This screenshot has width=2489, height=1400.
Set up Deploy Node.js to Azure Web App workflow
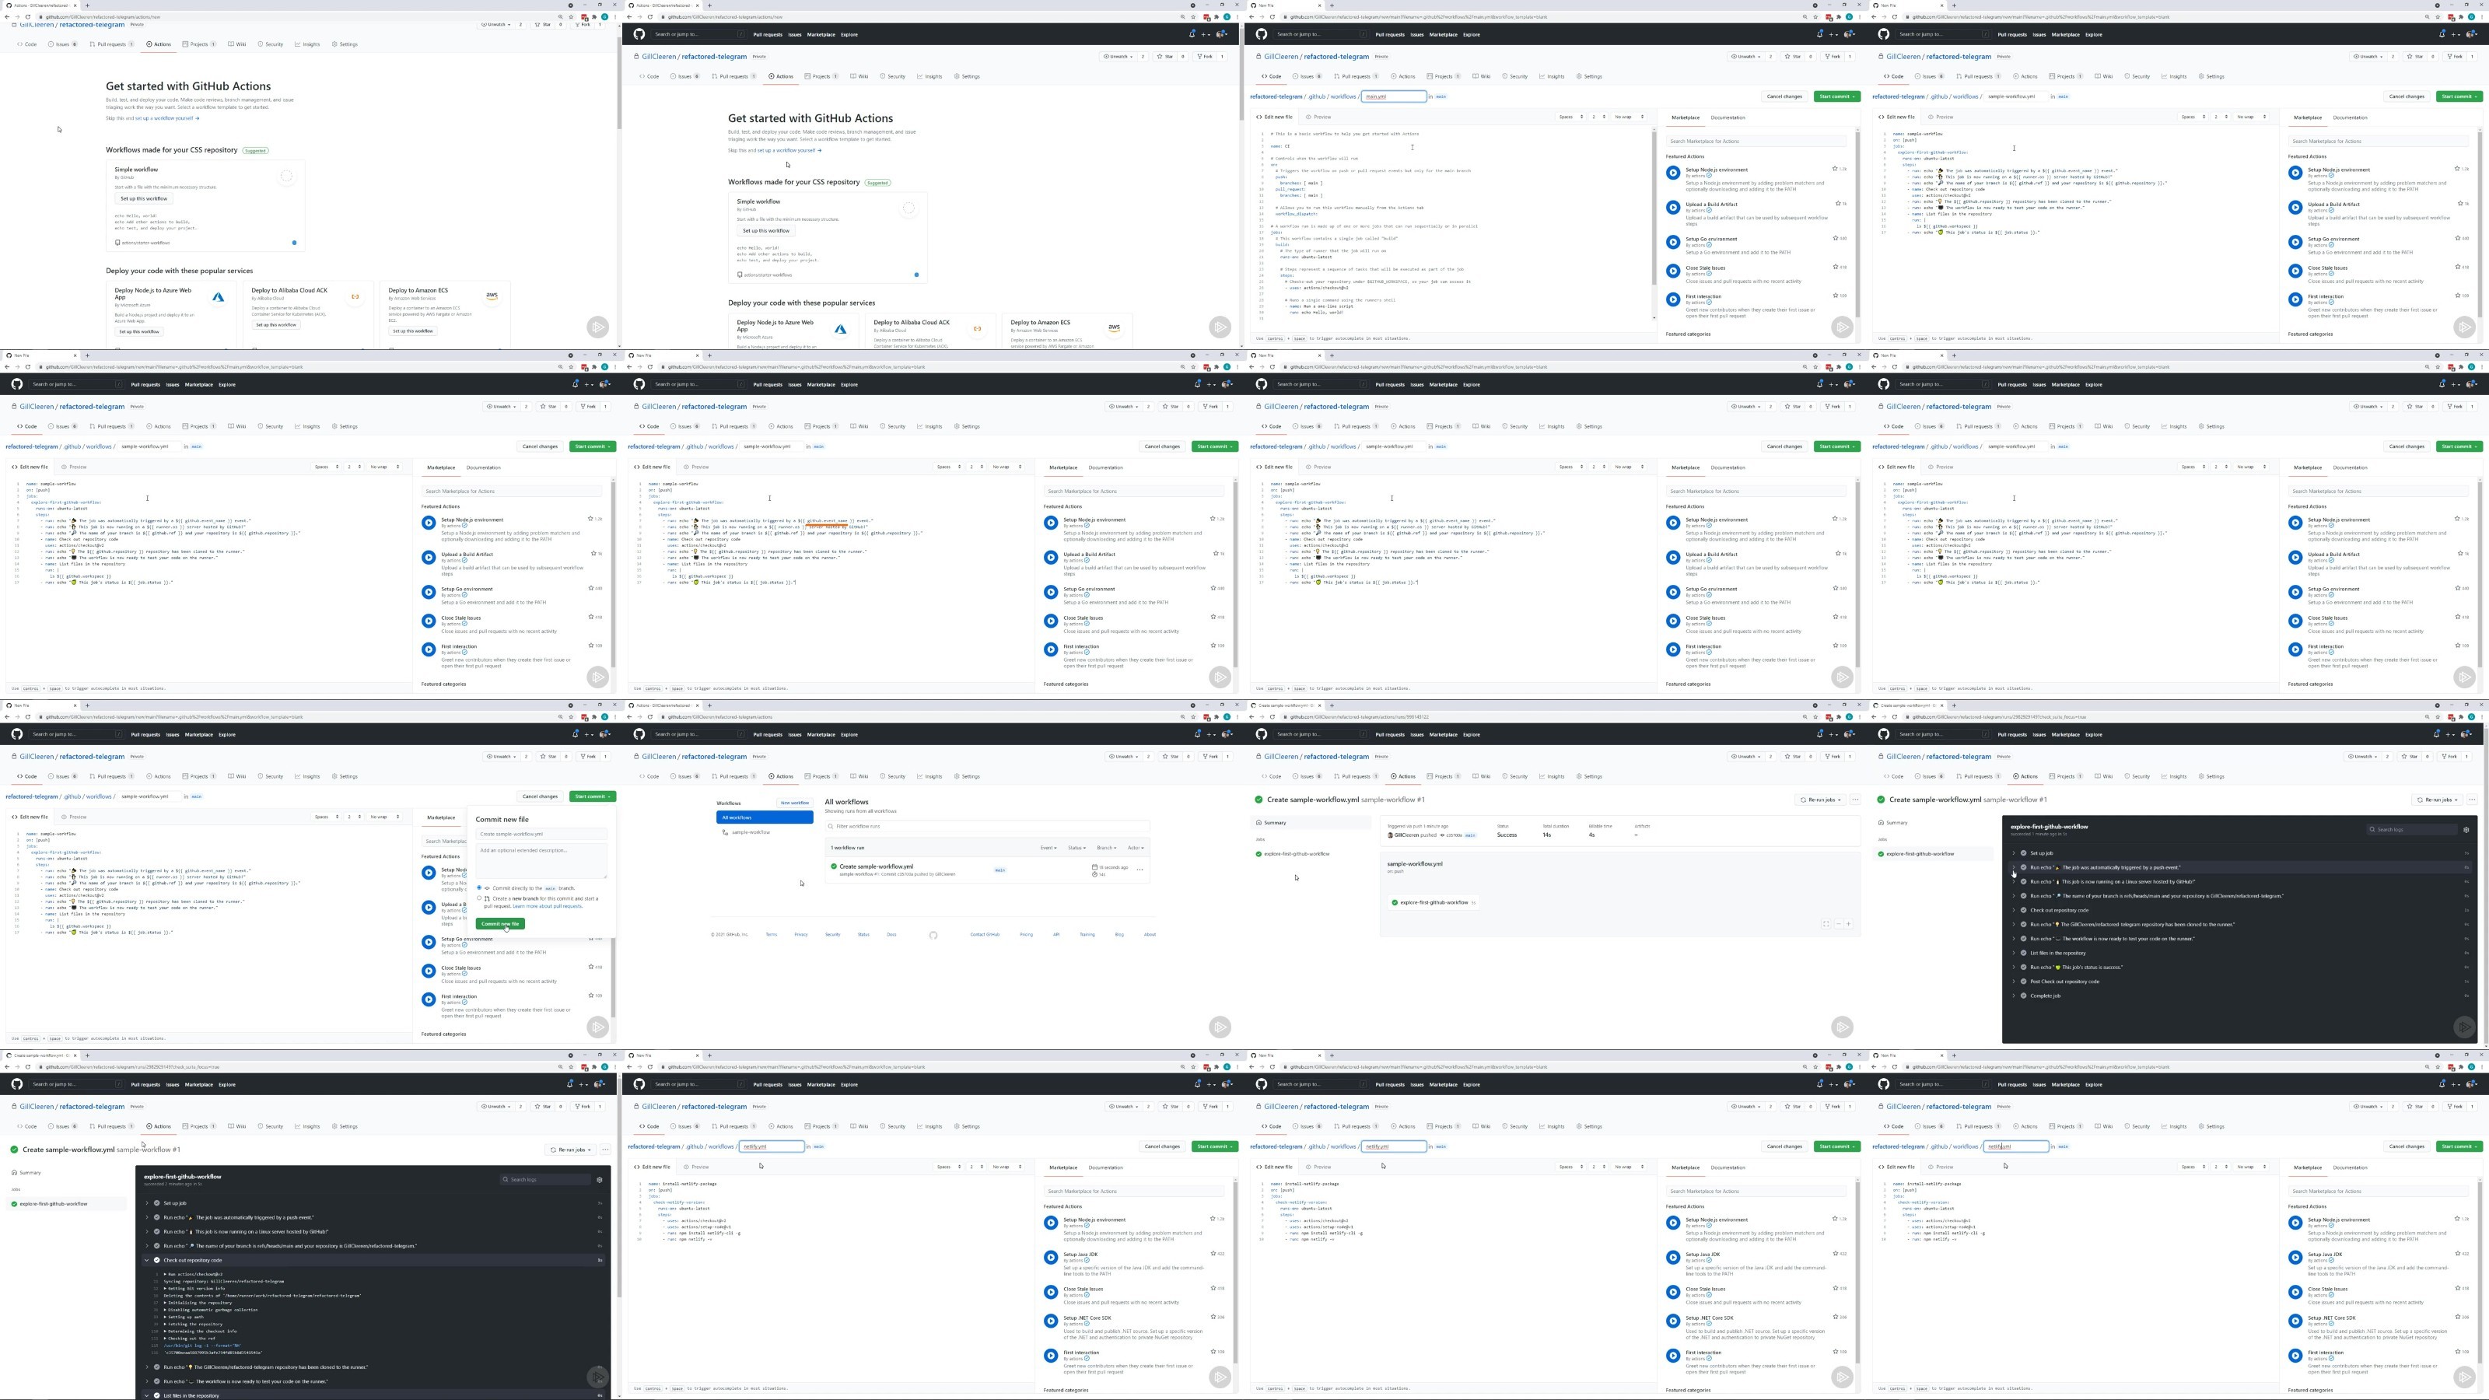[x=139, y=331]
